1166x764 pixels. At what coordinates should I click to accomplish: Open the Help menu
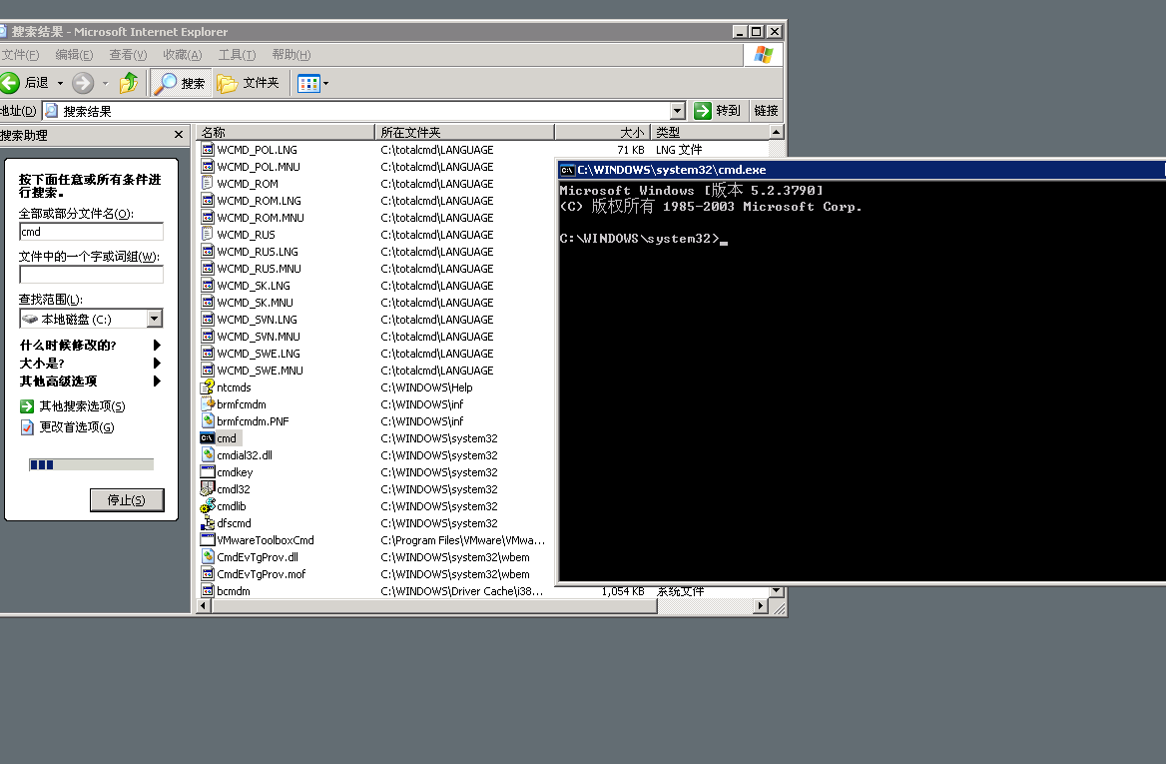(291, 55)
